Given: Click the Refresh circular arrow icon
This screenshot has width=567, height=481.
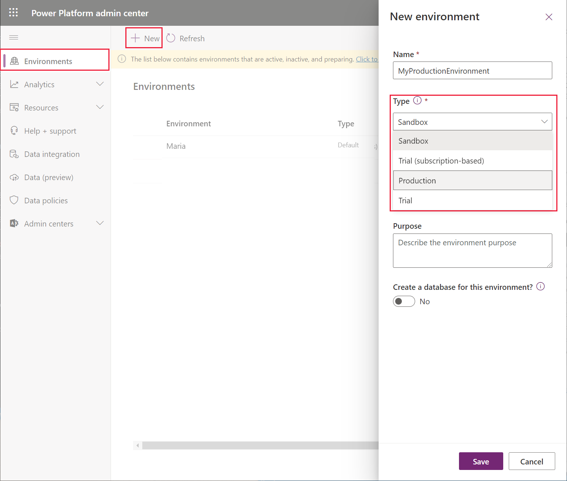Looking at the screenshot, I should click(171, 38).
